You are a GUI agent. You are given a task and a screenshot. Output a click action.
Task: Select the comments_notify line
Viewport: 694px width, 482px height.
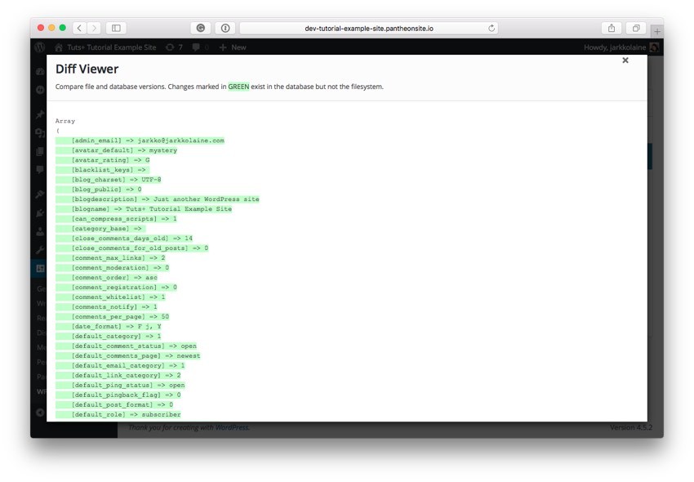coord(107,306)
